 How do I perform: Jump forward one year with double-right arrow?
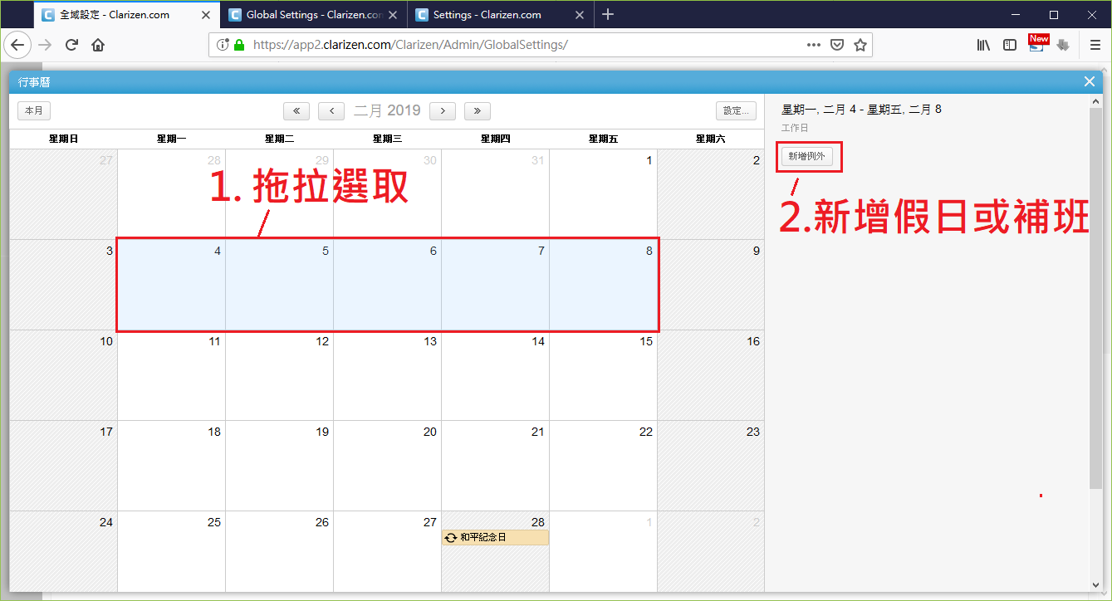(x=478, y=110)
